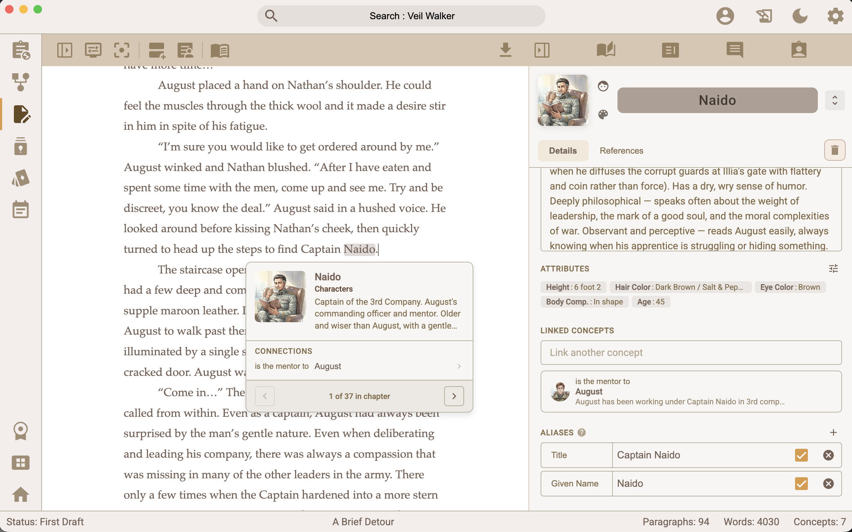Click the download/export icon in the toolbar
Image resolution: width=852 pixels, height=532 pixels.
tap(506, 50)
